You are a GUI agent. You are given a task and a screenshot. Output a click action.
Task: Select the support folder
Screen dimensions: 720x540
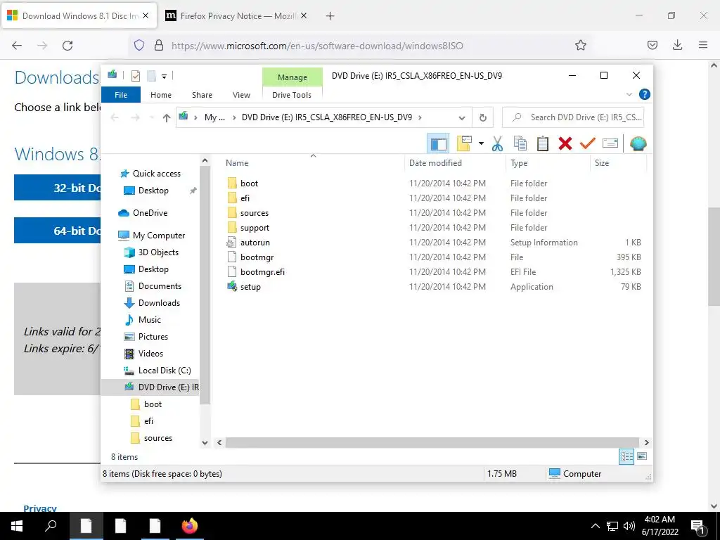255,228
